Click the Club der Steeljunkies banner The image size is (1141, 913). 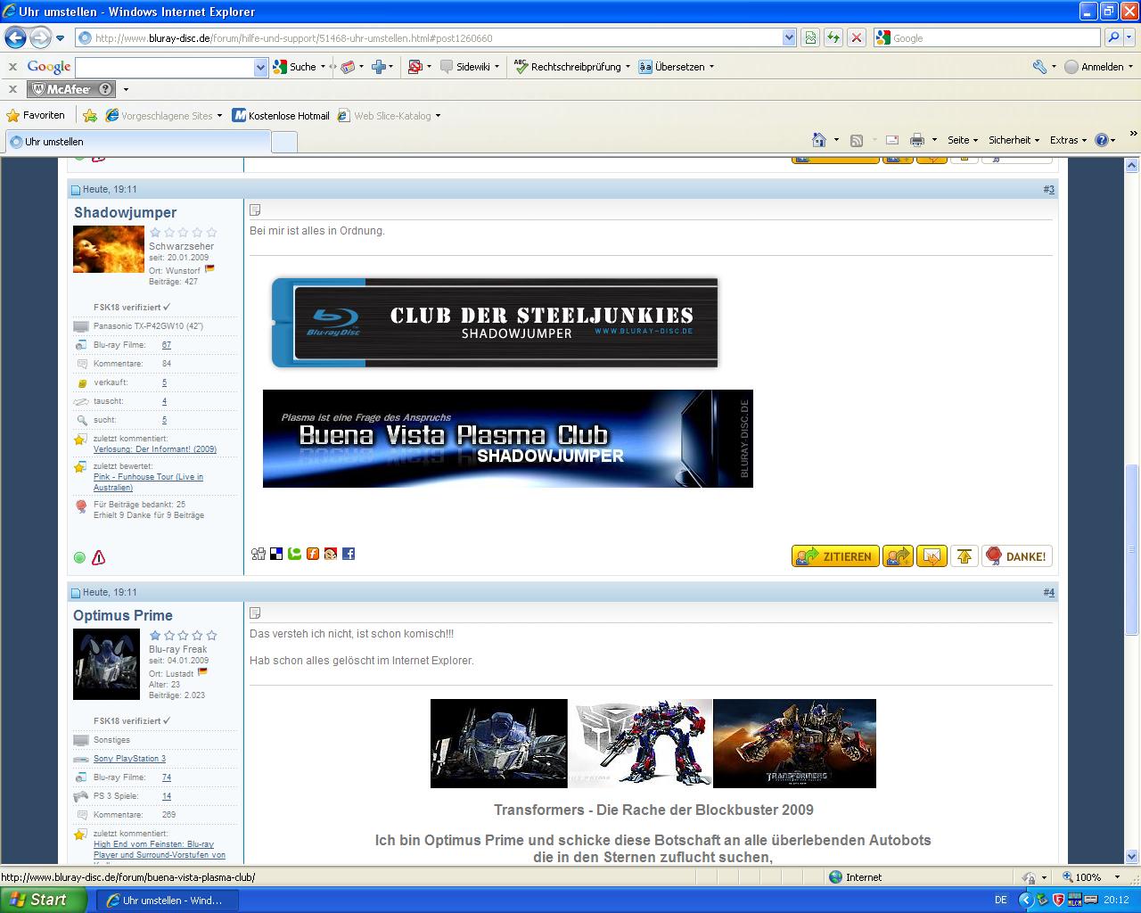point(495,323)
